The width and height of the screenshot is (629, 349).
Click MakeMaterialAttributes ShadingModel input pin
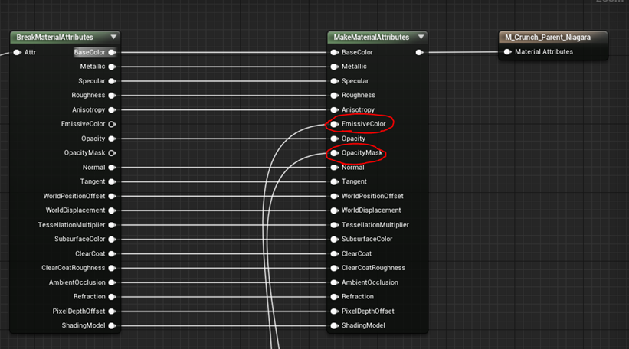click(x=334, y=326)
